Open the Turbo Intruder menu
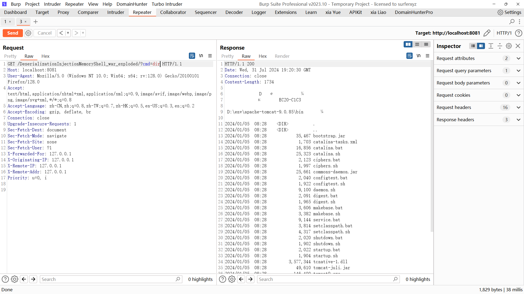524x294 pixels. [167, 4]
